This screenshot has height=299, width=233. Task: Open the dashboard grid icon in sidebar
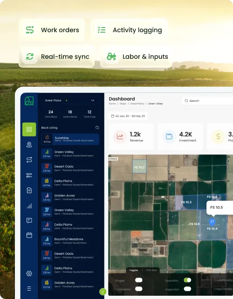click(x=29, y=130)
